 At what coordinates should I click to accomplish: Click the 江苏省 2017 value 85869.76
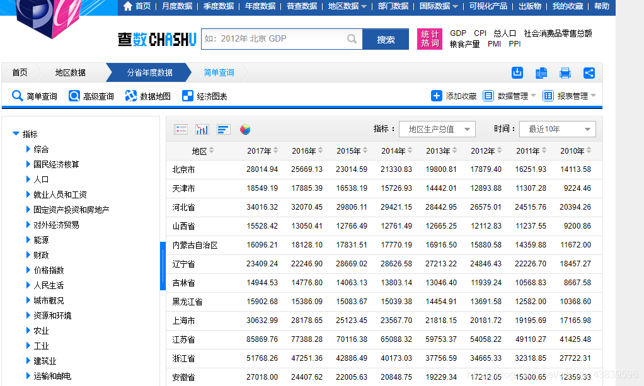262,339
